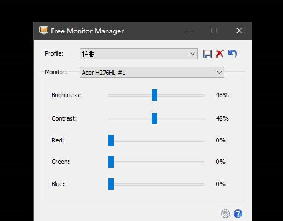Click the left end of Contrast track
This screenshot has height=221, width=283.
pos(109,119)
